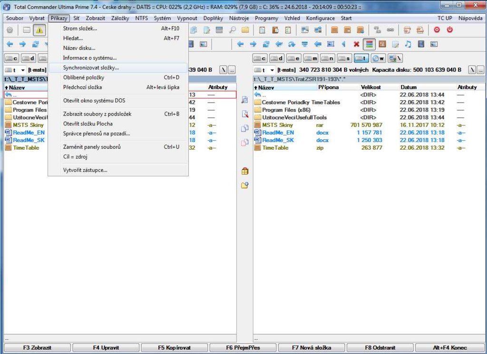The image size is (487, 354).
Task: Click the yellow folder icon in the top toolbar
Action: click(245, 30)
